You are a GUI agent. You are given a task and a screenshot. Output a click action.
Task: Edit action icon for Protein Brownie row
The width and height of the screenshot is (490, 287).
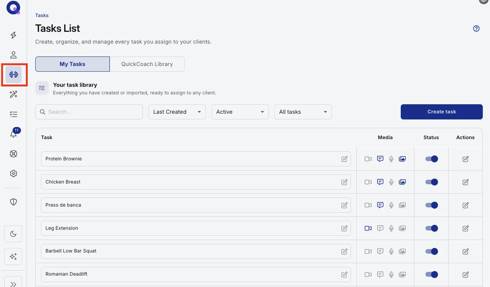tap(465, 159)
